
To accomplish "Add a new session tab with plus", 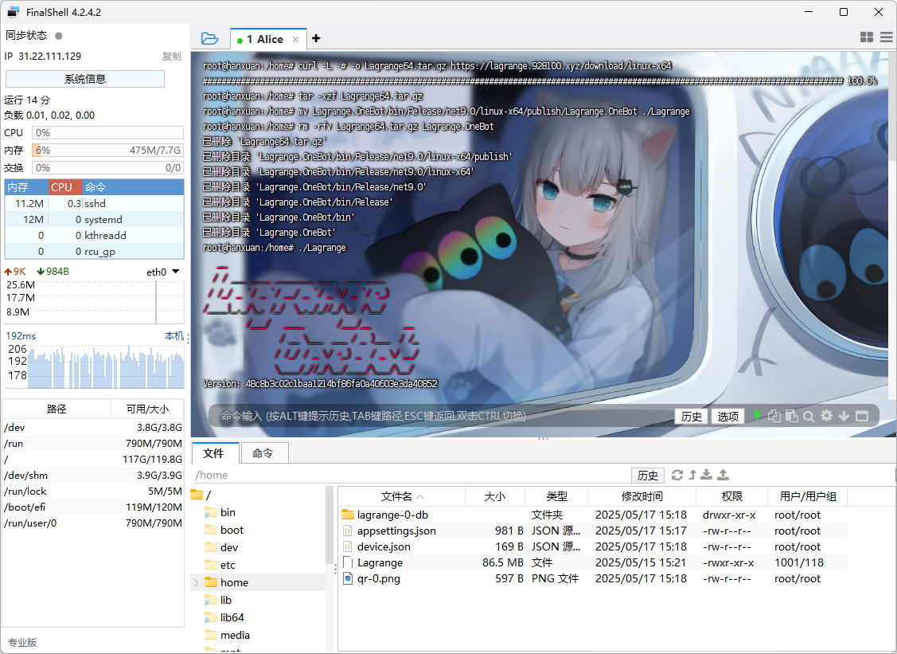I will pyautogui.click(x=316, y=38).
